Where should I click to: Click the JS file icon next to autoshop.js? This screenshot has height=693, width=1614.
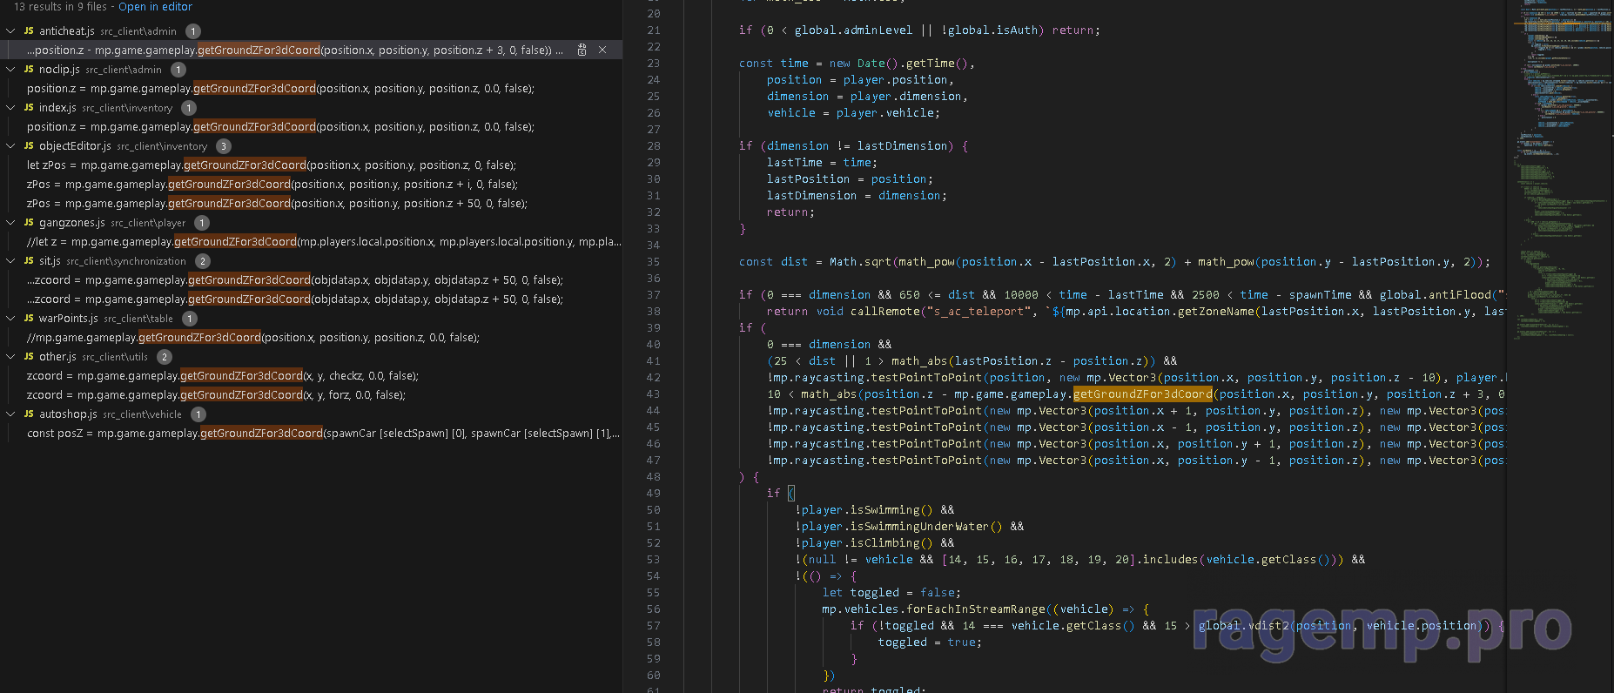(x=29, y=414)
